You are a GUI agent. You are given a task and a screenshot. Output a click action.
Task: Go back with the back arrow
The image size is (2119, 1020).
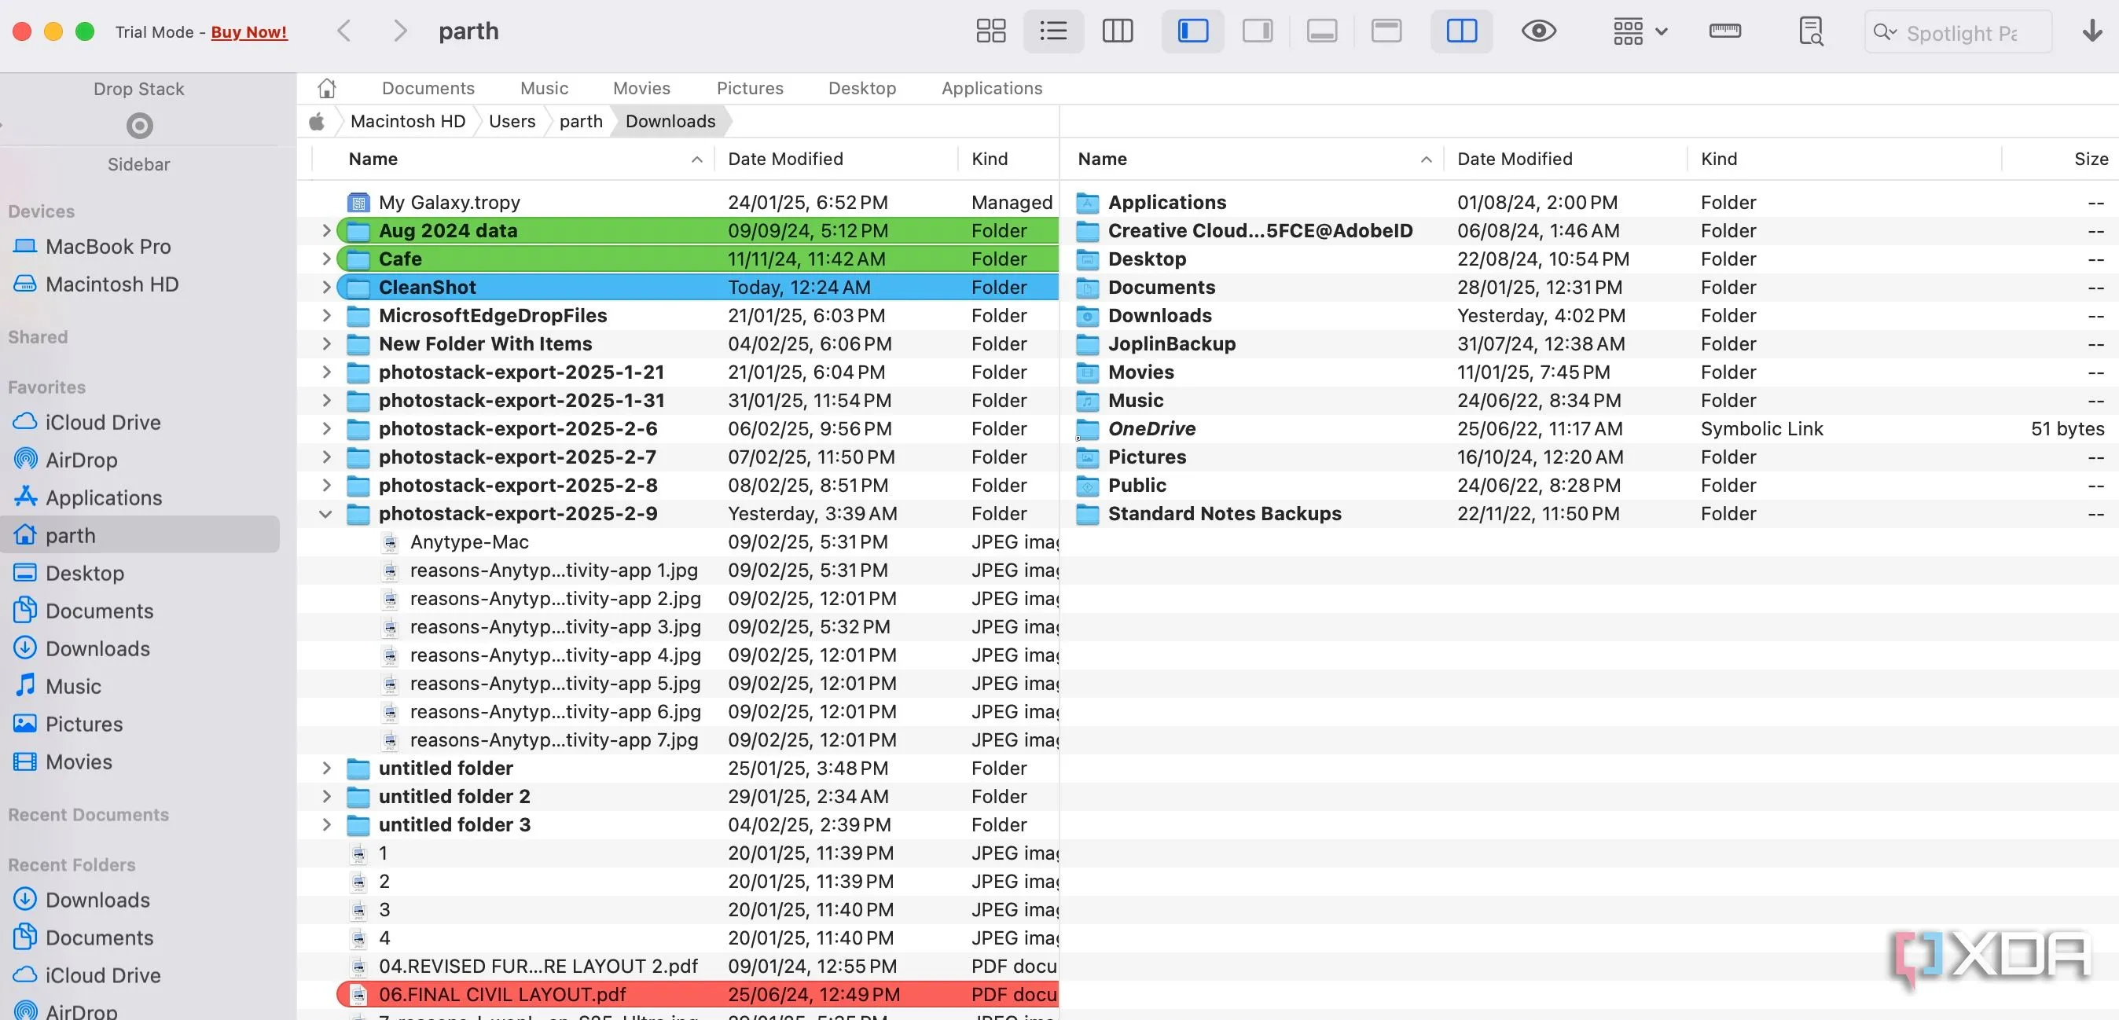343,31
